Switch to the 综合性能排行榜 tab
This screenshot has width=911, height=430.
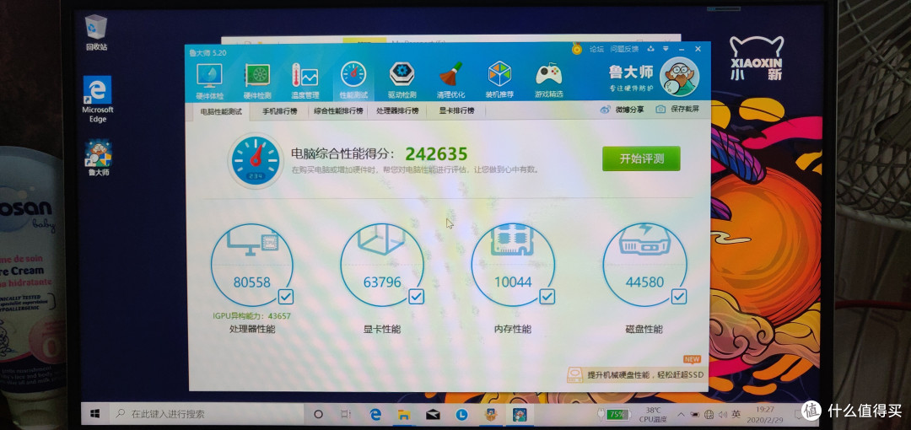click(338, 111)
